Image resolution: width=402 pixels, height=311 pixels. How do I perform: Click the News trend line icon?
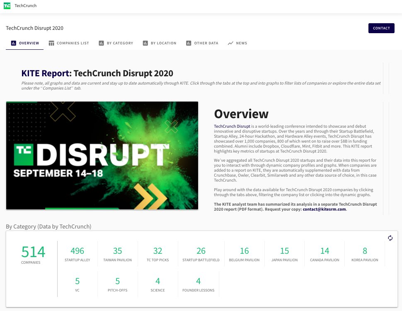click(x=230, y=43)
